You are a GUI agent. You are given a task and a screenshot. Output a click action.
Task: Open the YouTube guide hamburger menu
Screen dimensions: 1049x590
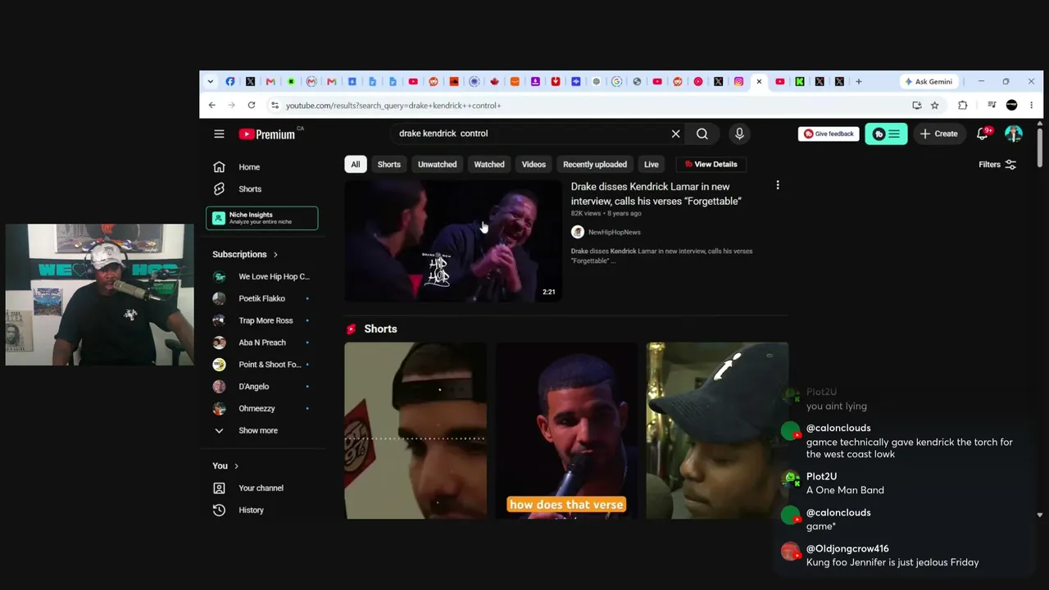(219, 134)
